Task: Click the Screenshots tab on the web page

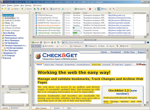Action: point(70,64)
